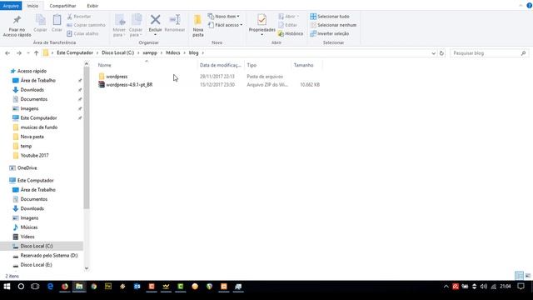The height and width of the screenshot is (300, 533).
Task: Open the Windows Start menu
Action: tap(7, 287)
